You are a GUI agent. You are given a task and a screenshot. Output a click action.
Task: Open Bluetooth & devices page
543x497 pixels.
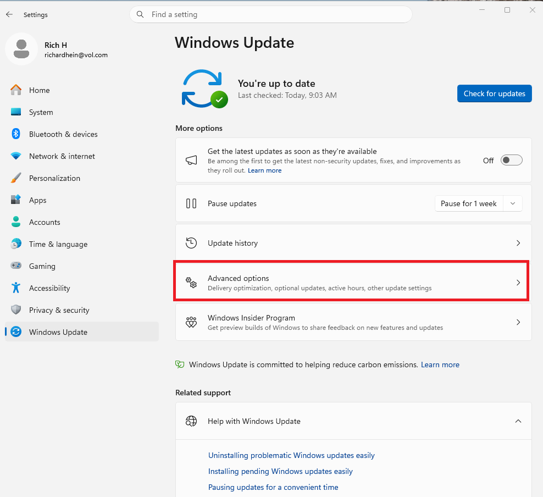[x=82, y=134]
